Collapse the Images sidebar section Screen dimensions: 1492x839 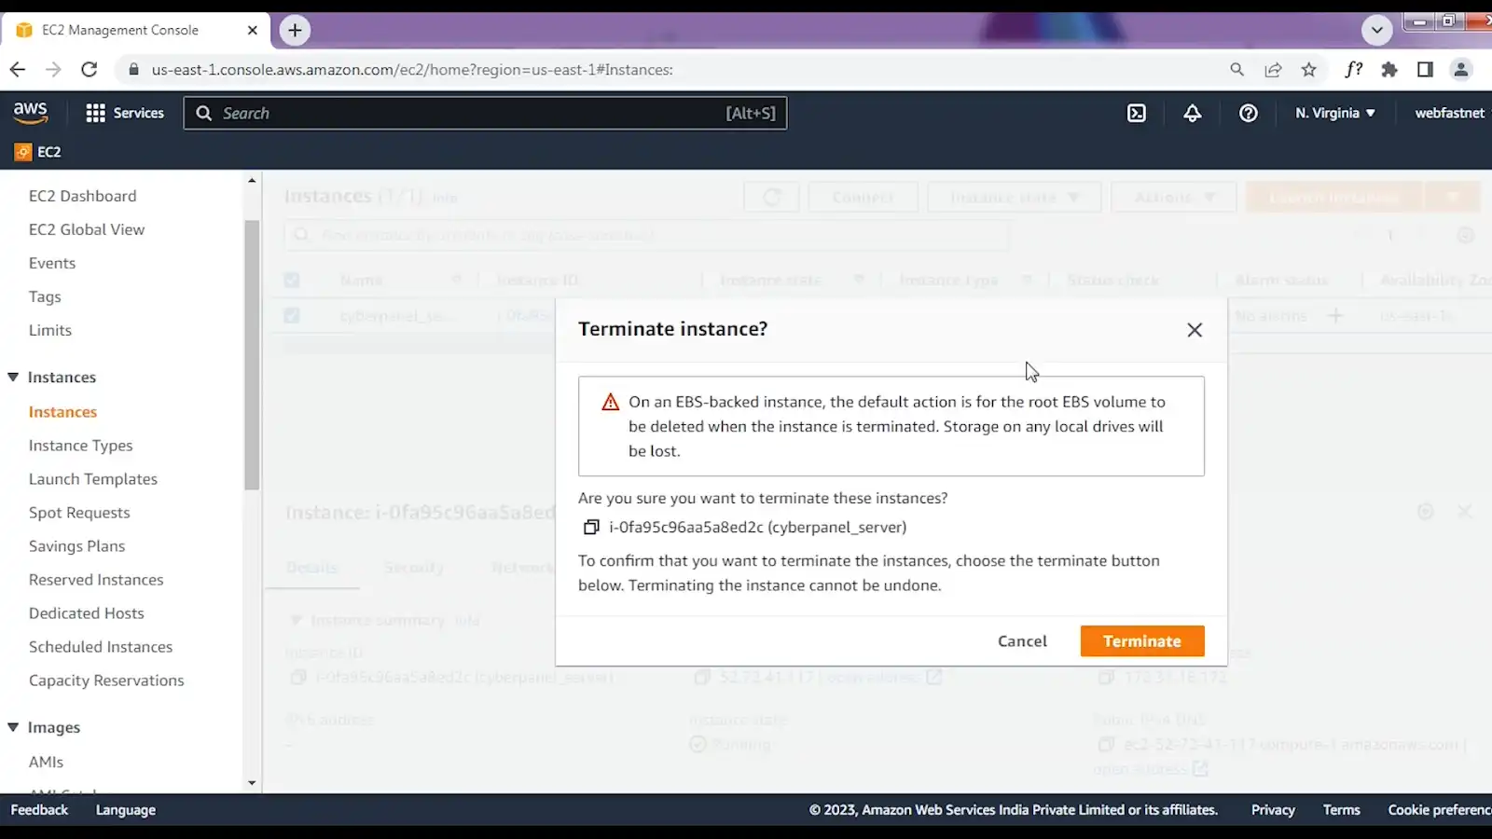tap(13, 727)
